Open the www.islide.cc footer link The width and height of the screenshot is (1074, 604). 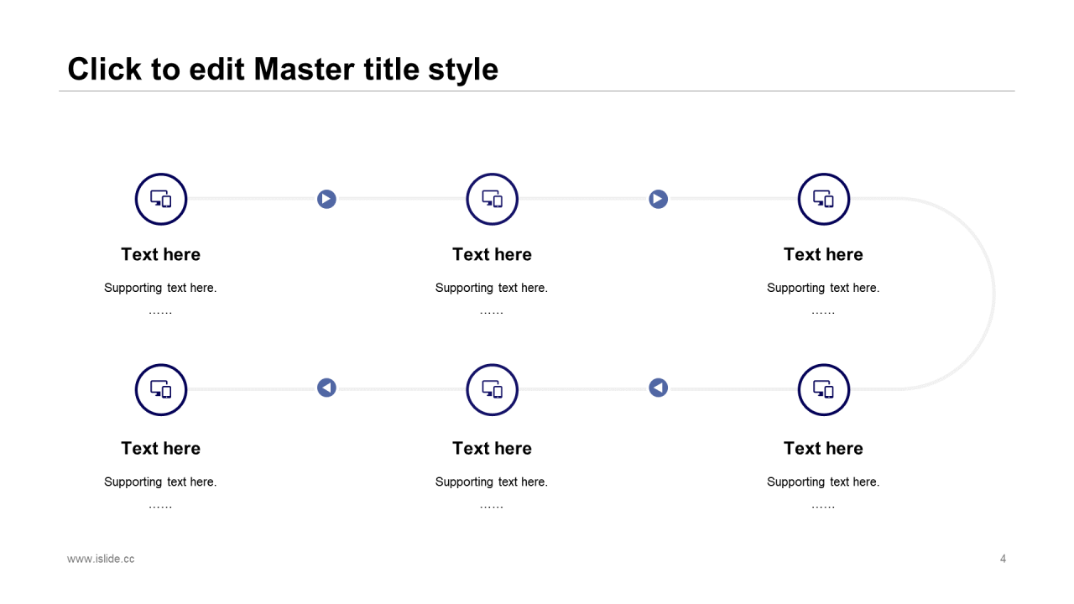coord(101,559)
